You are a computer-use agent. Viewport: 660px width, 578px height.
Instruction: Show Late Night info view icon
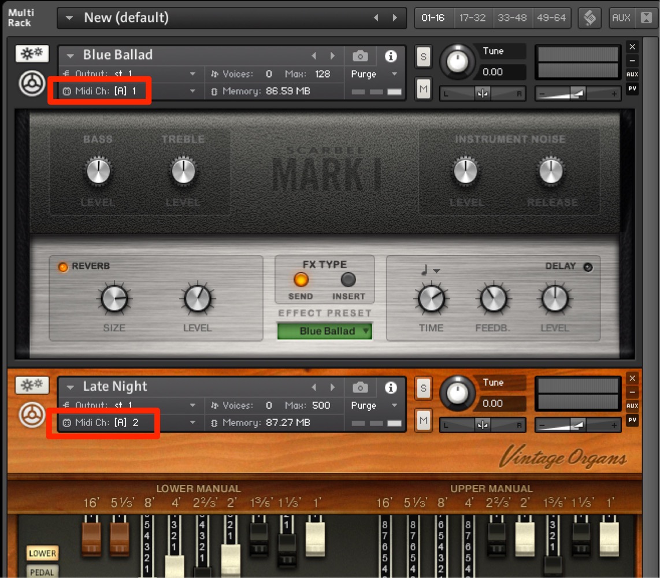(391, 387)
